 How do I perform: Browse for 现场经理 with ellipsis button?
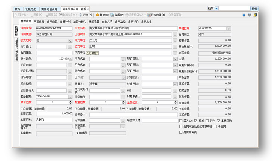point(70,78)
